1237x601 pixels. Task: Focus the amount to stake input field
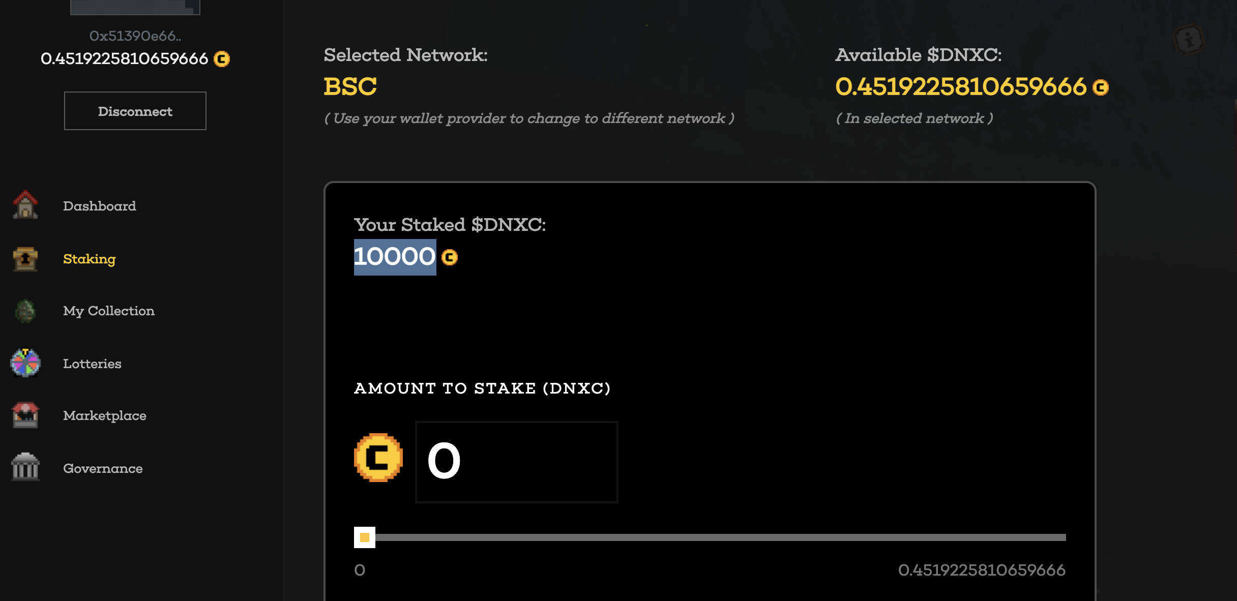[x=516, y=462]
